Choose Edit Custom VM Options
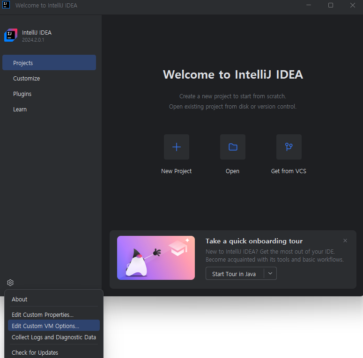This screenshot has width=363, height=358. [54, 326]
